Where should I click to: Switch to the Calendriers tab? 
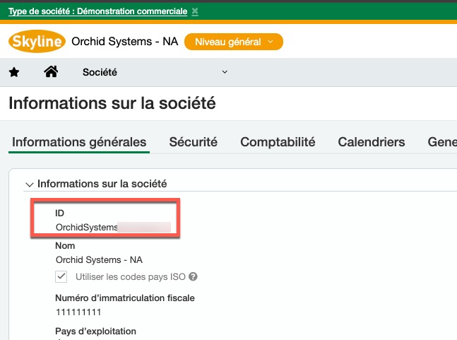pos(371,142)
